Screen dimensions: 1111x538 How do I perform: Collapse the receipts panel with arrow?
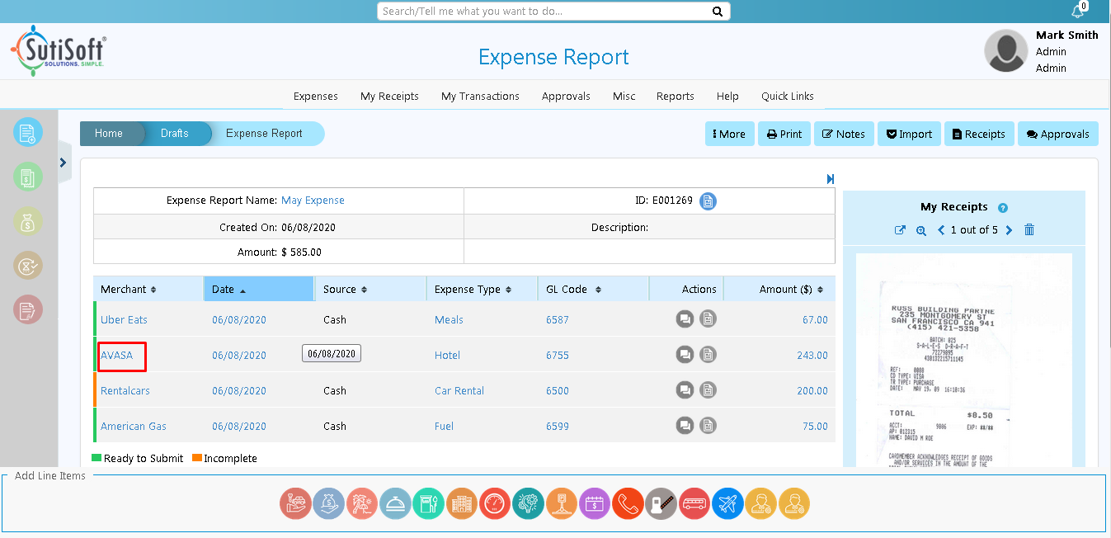(x=831, y=179)
